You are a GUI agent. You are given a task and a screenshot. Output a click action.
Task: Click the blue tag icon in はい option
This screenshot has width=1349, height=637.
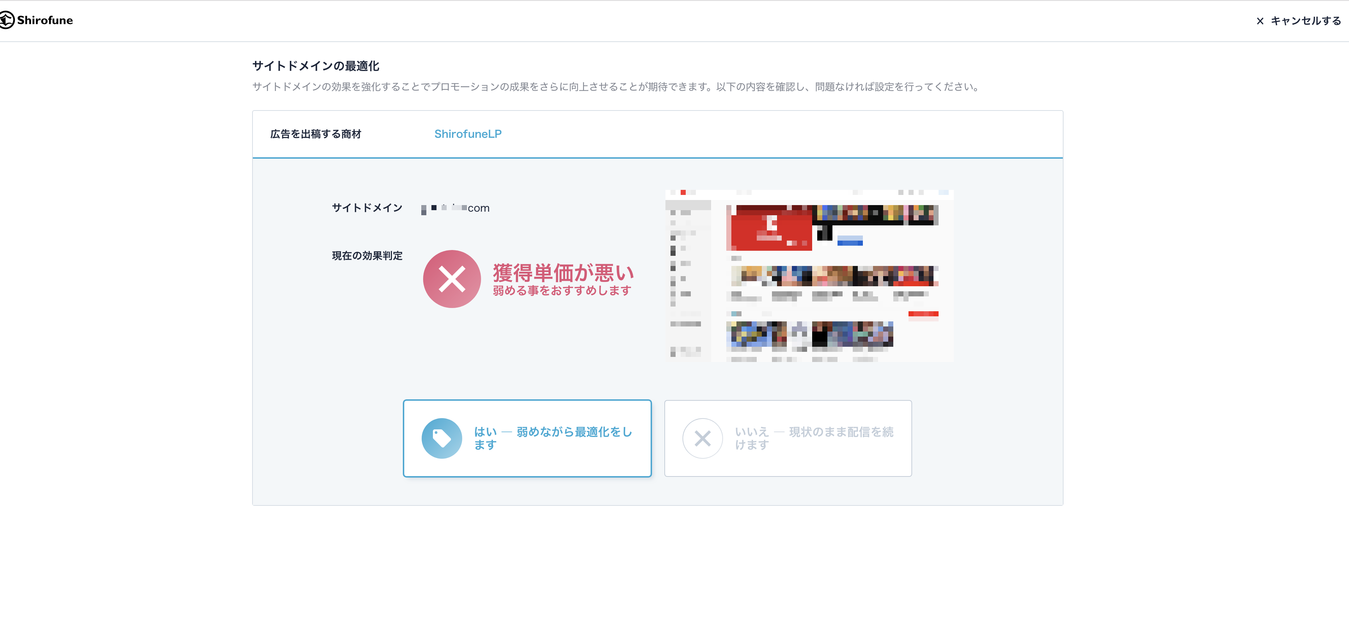(x=442, y=438)
